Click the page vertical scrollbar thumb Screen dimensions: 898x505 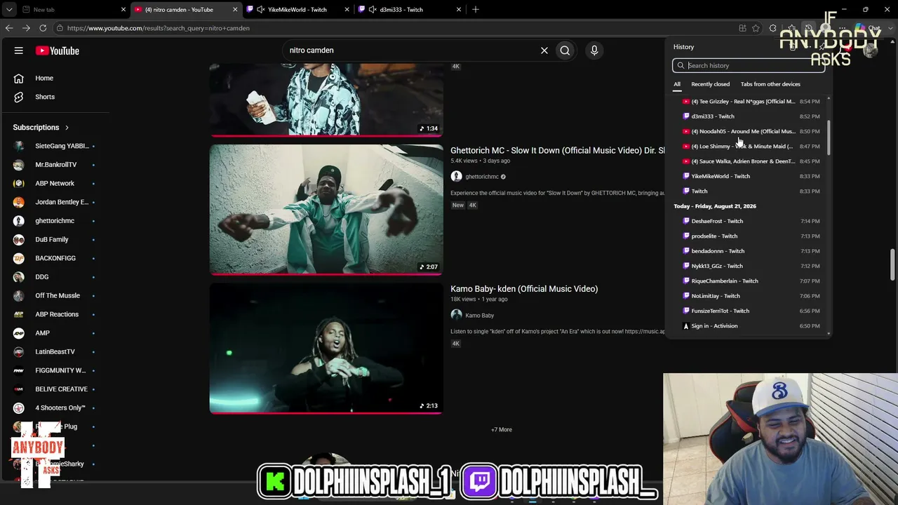pyautogui.click(x=892, y=264)
